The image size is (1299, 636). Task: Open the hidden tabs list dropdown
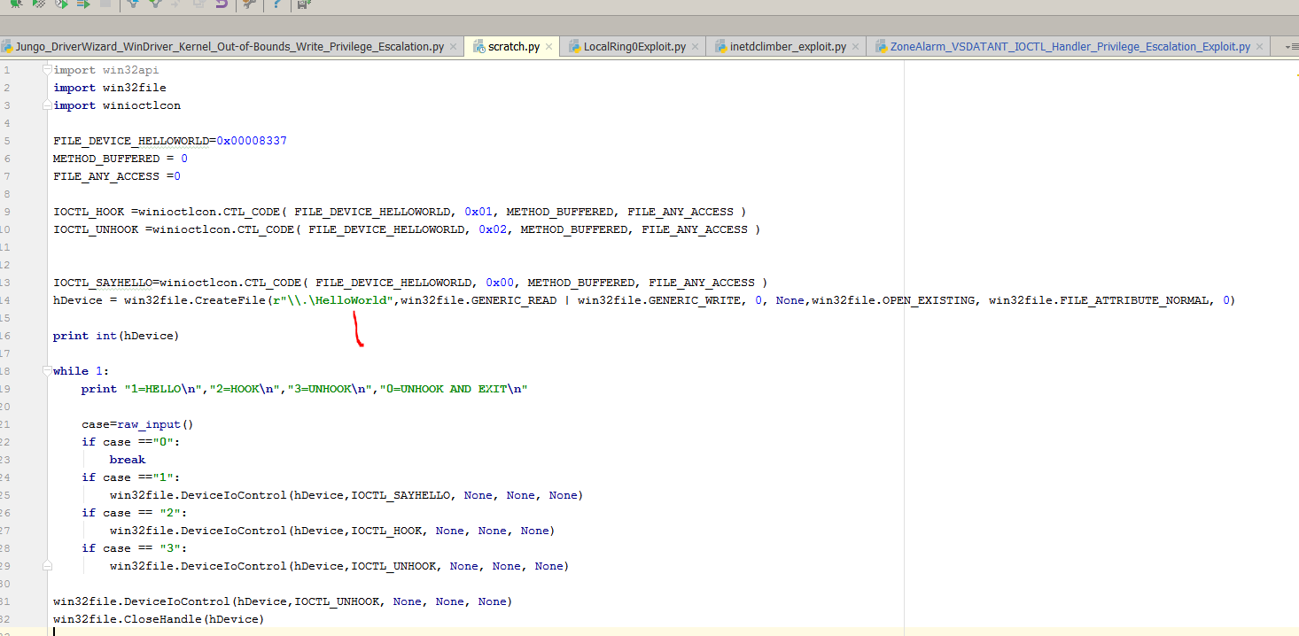1287,47
